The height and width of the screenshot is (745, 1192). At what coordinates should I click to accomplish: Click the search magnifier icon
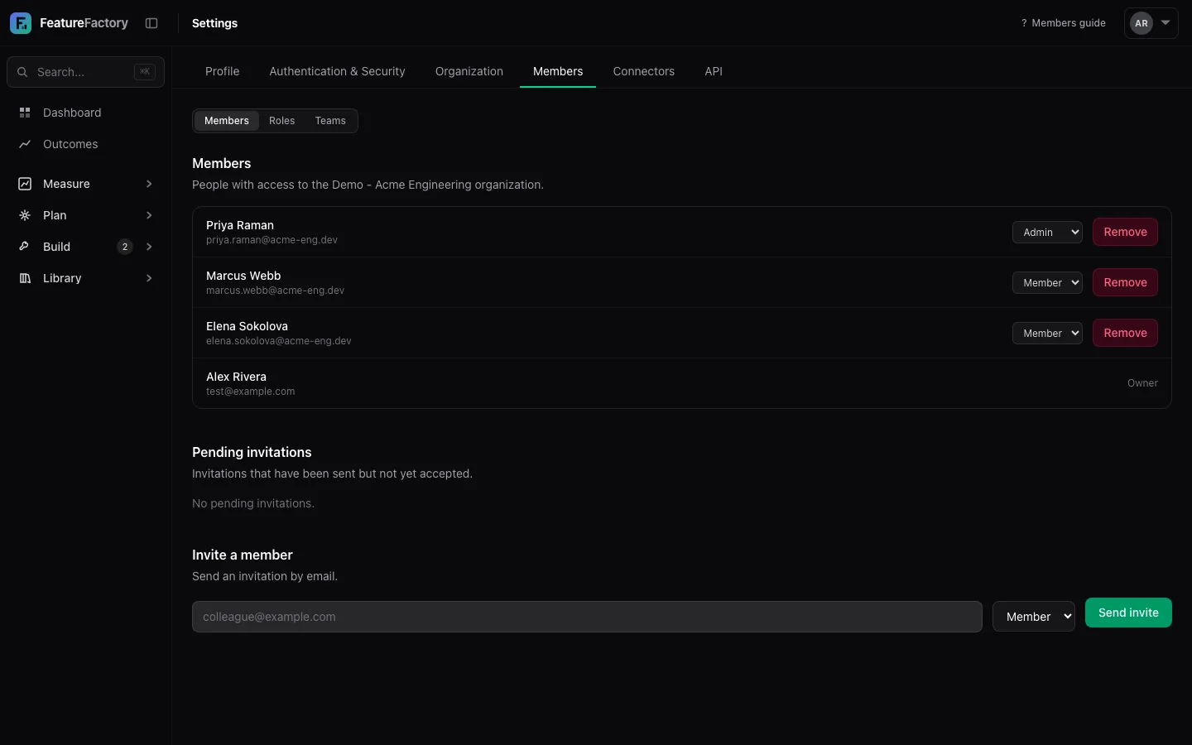click(x=22, y=72)
